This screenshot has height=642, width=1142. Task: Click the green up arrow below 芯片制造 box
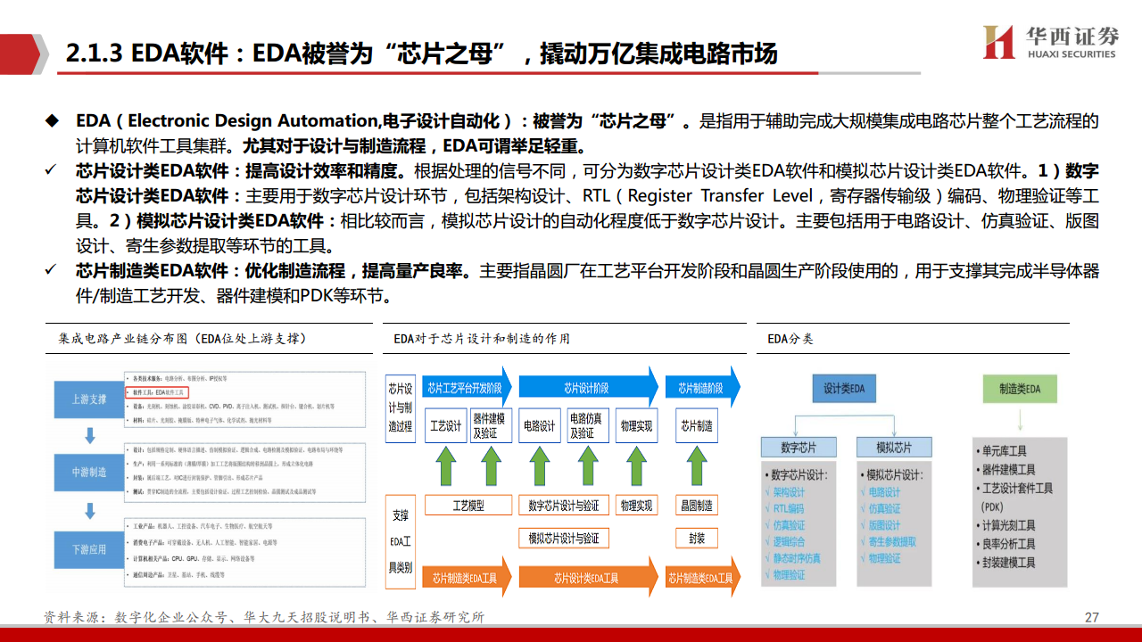click(x=697, y=466)
